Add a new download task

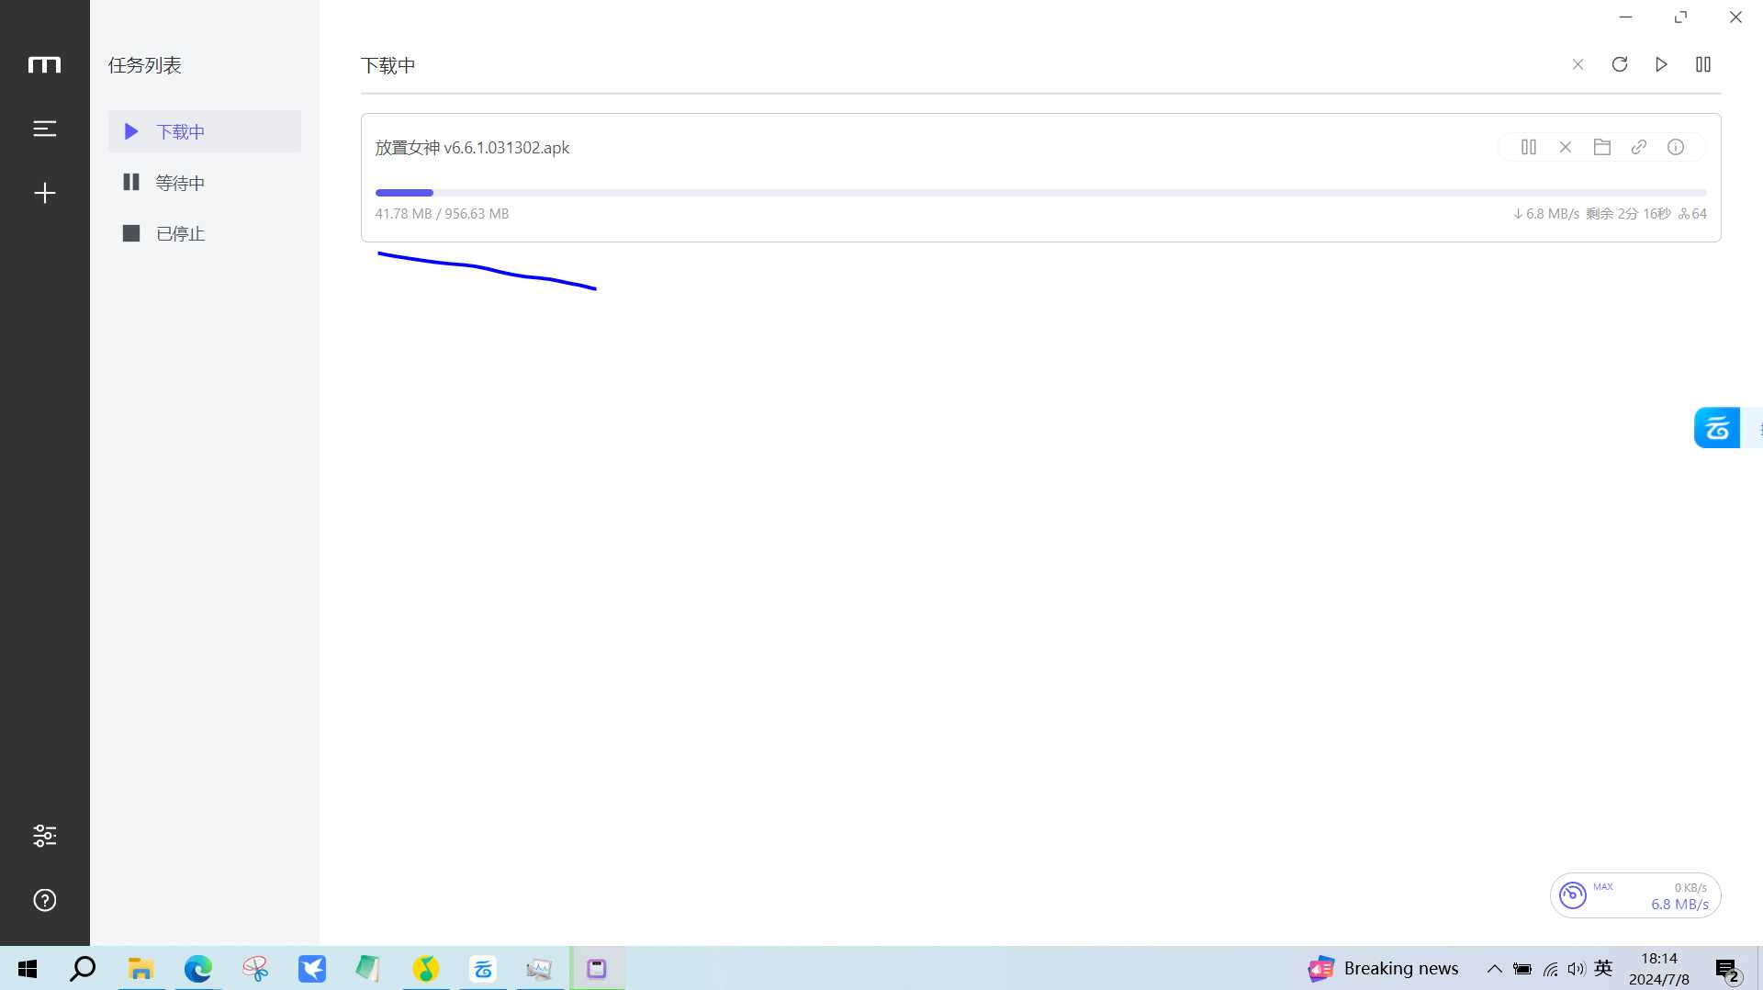click(45, 193)
